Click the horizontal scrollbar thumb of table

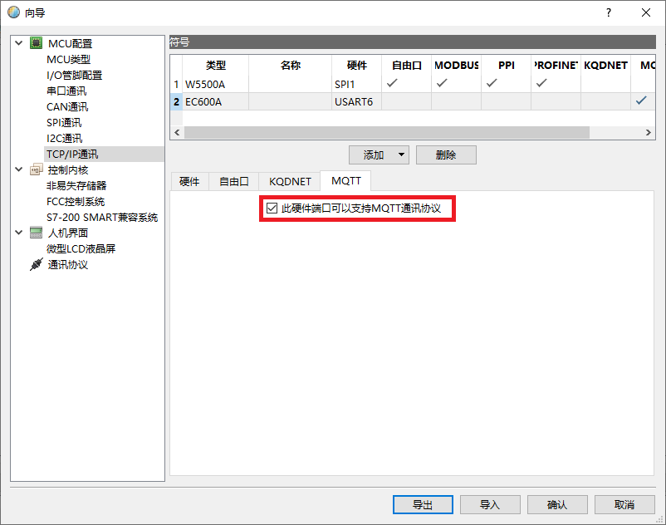click(386, 133)
